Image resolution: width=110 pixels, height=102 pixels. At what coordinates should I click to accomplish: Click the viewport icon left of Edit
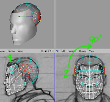57,51
